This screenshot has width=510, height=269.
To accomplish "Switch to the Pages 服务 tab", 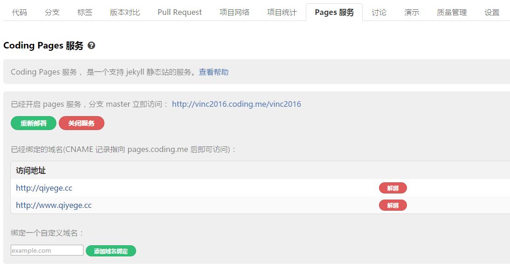I will pos(334,12).
